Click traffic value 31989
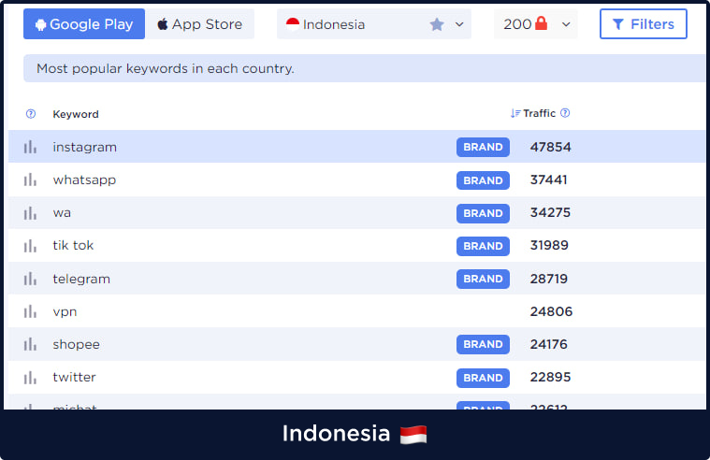This screenshot has height=460, width=710. pos(549,245)
